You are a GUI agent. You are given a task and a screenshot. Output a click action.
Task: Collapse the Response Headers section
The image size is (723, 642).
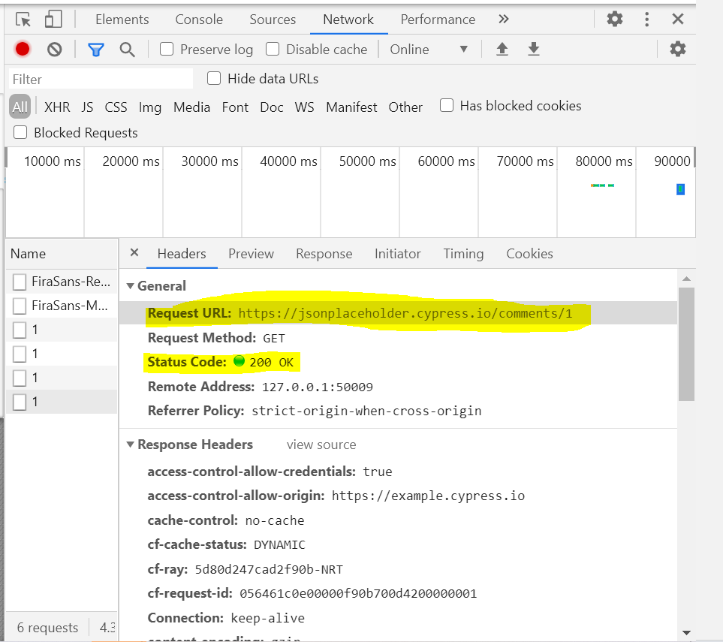pyautogui.click(x=131, y=445)
